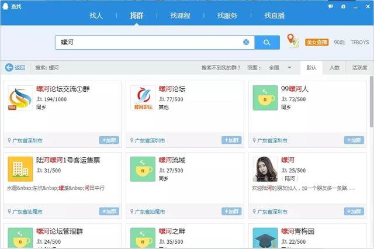Open 漯河论坛交流①群 title

click(x=63, y=89)
